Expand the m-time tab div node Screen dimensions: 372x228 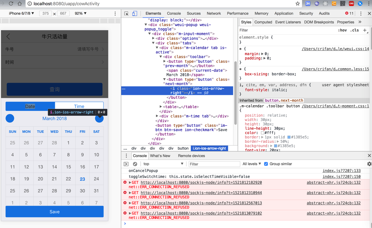point(157,116)
